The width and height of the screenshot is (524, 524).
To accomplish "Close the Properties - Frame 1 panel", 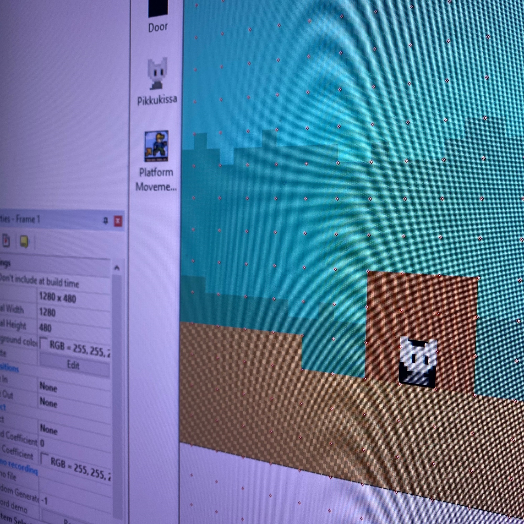I will pos(118,221).
